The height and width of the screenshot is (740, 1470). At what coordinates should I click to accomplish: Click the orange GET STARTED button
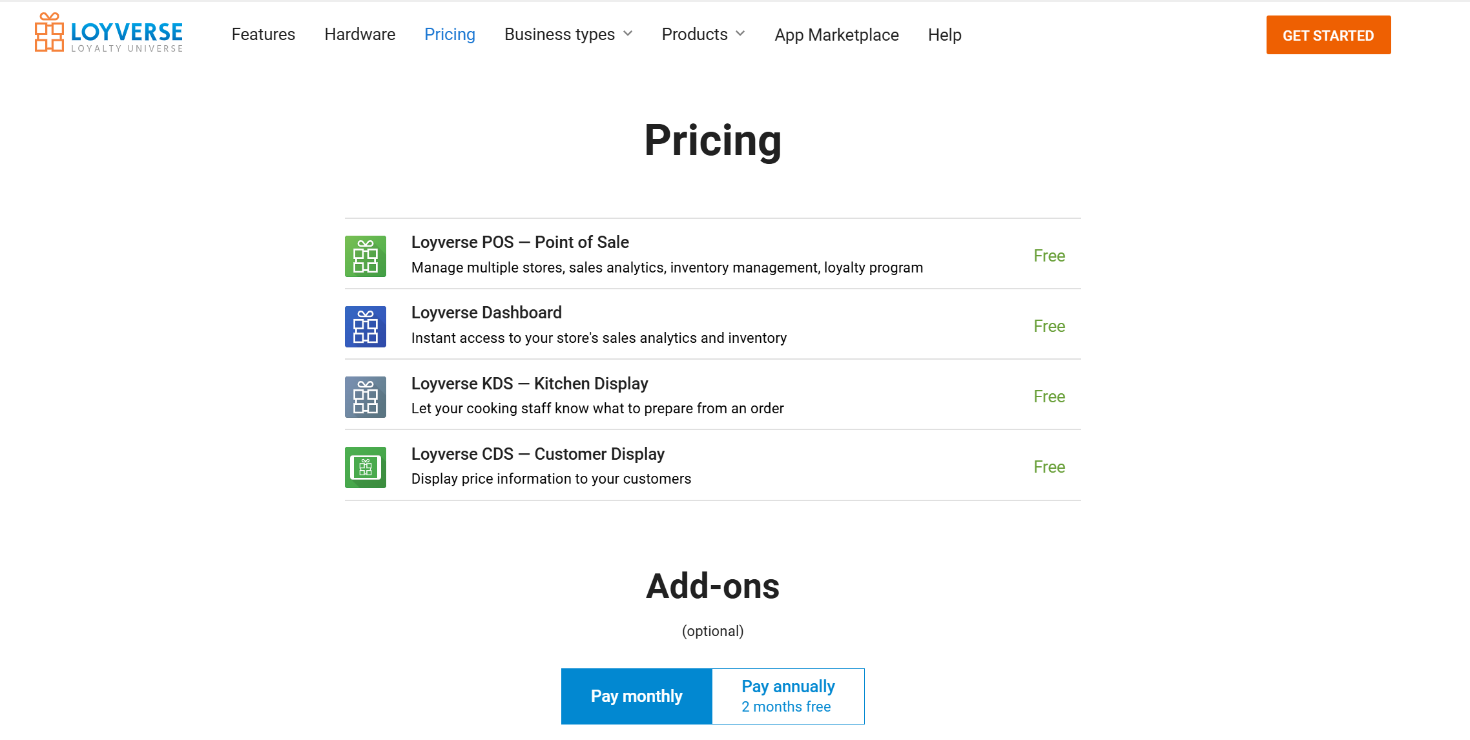tap(1329, 35)
